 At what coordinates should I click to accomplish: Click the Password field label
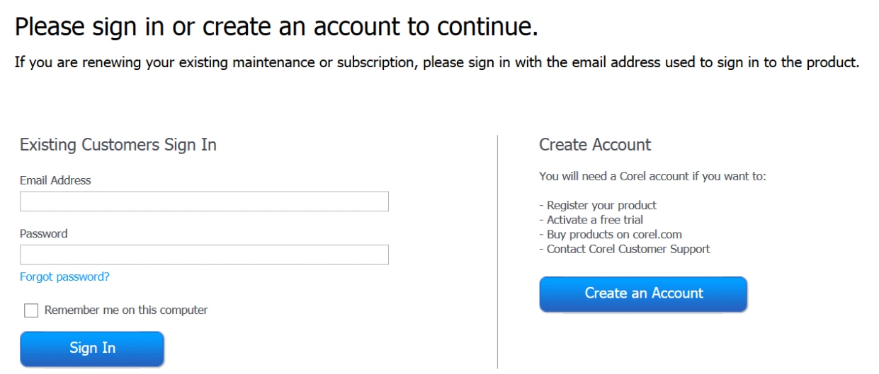coord(43,234)
